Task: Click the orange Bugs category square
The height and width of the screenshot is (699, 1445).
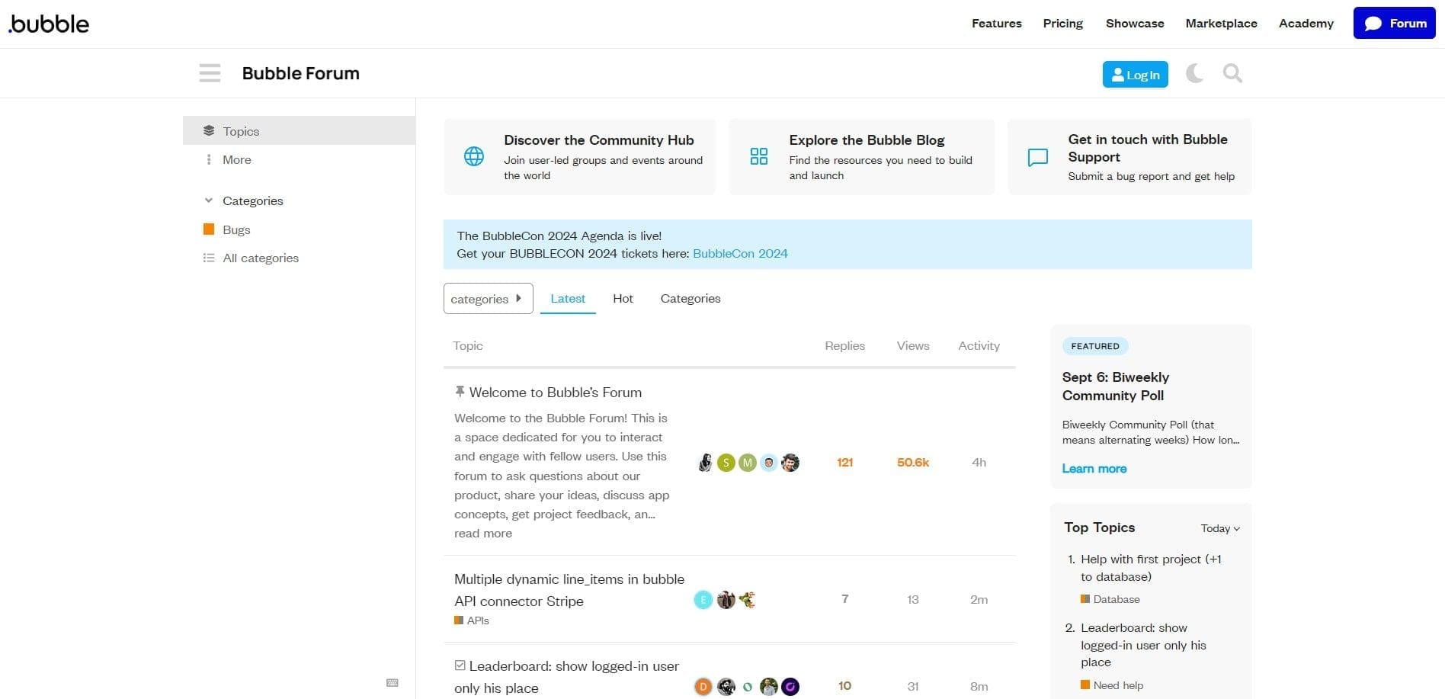Action: click(x=209, y=229)
